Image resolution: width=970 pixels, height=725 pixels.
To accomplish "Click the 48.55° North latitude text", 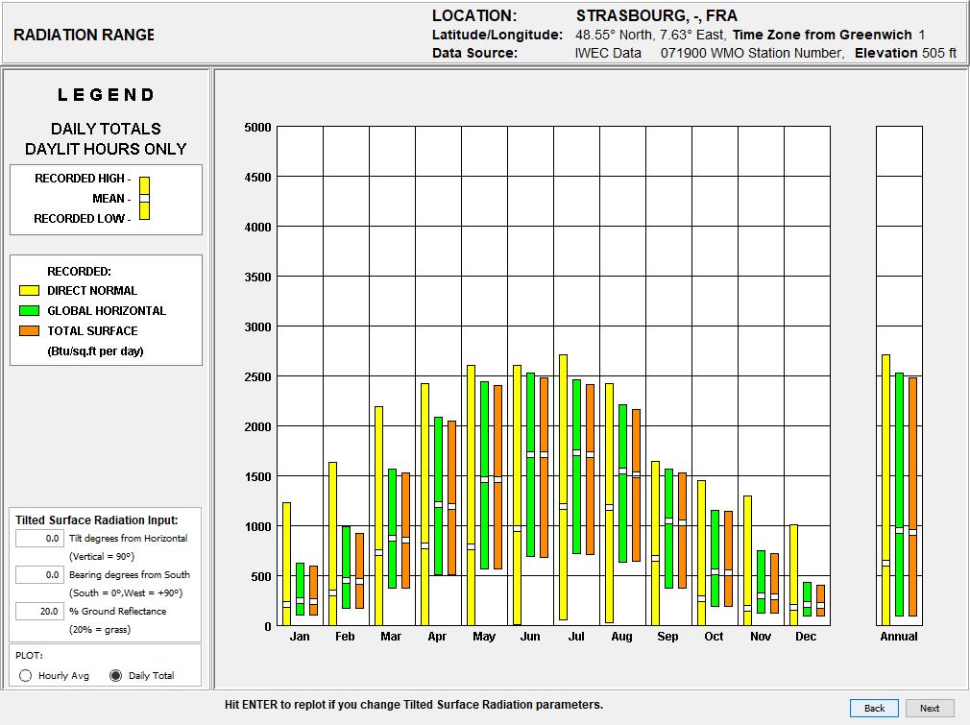I will [614, 35].
